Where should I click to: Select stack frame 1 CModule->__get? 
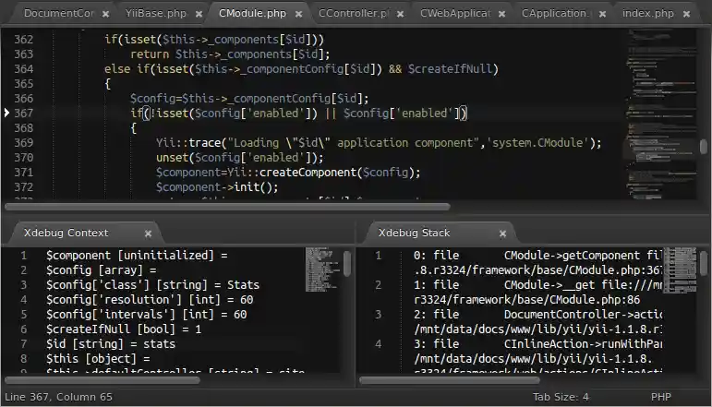537,293
